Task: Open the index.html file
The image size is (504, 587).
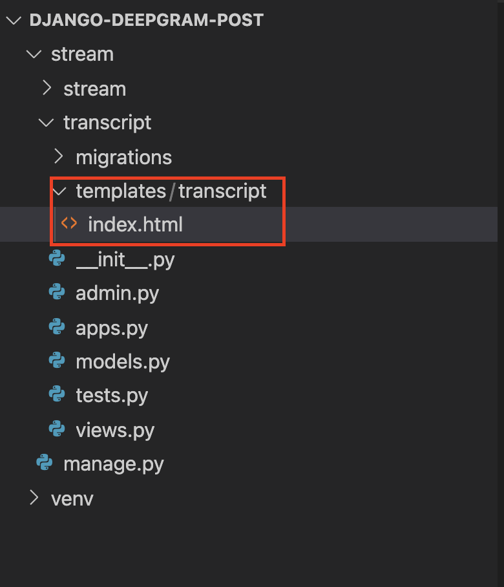Action: pyautogui.click(x=136, y=224)
